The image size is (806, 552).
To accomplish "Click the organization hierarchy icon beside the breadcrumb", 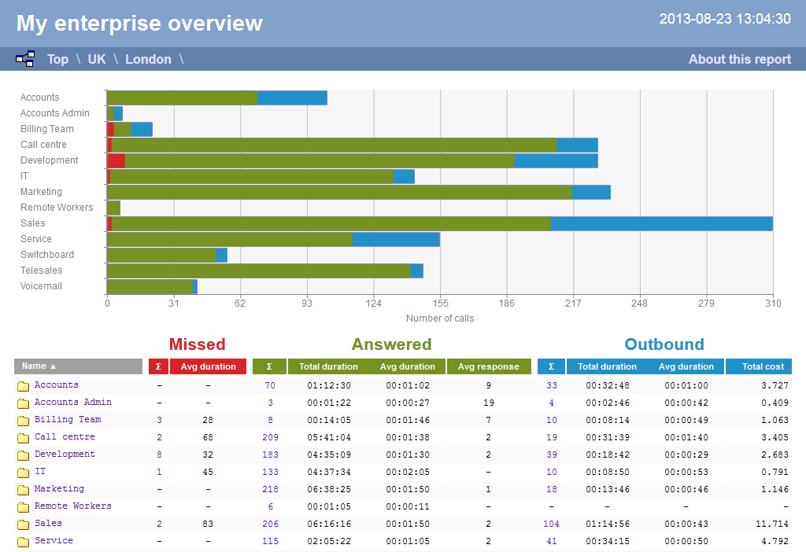I will [24, 58].
